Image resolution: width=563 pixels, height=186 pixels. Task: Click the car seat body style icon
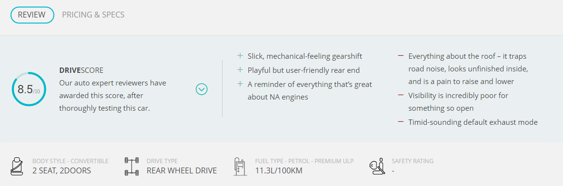tap(17, 166)
